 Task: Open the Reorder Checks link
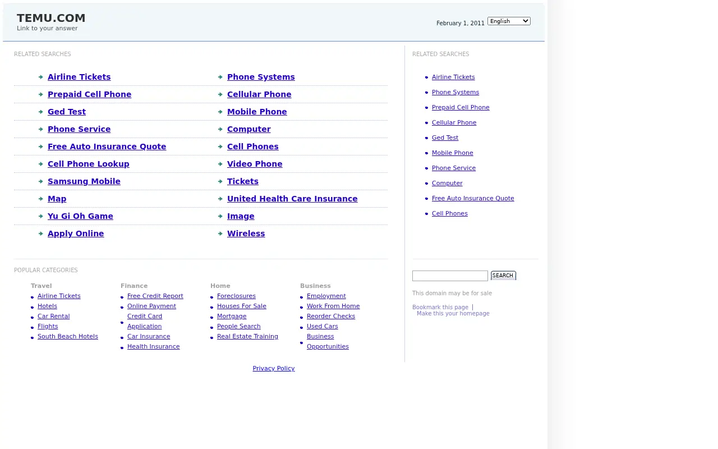coord(331,316)
